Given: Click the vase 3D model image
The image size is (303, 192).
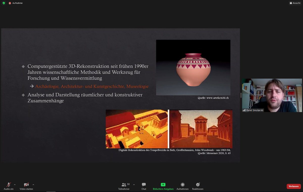Looking at the screenshot, I should pyautogui.click(x=193, y=68).
